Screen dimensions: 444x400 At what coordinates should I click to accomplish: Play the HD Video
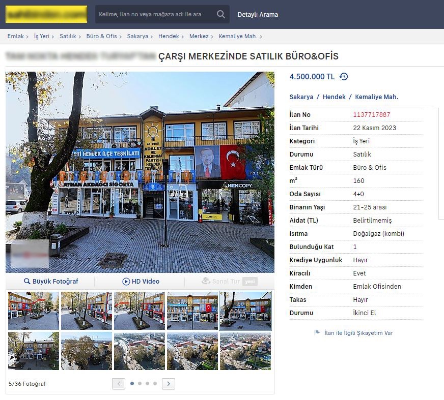point(141,281)
